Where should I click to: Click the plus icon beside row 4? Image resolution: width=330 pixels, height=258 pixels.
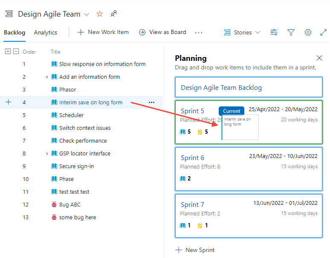point(8,102)
